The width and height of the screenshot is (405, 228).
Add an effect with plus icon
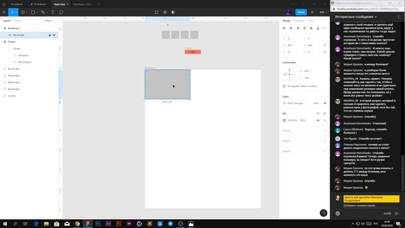click(x=325, y=141)
